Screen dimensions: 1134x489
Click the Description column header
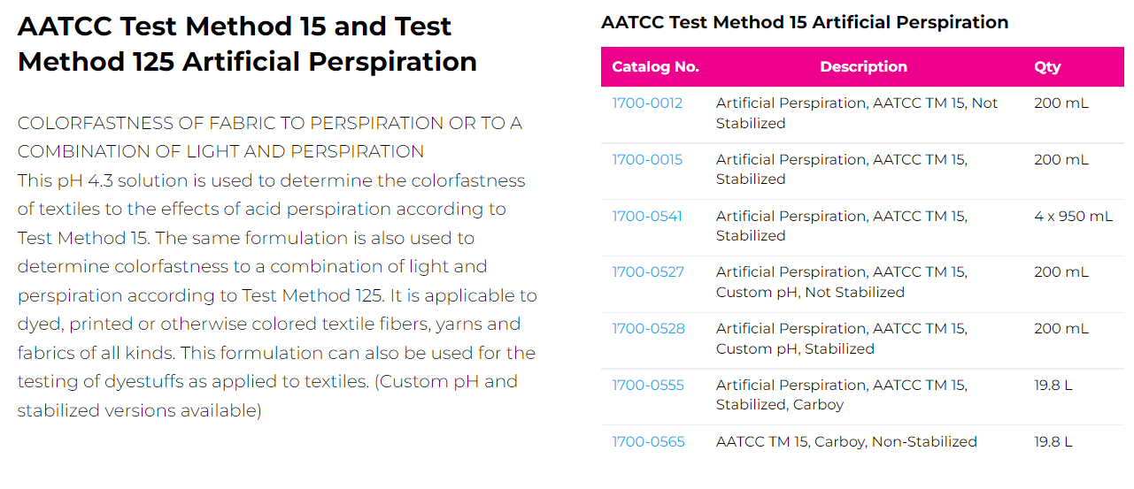click(x=863, y=67)
